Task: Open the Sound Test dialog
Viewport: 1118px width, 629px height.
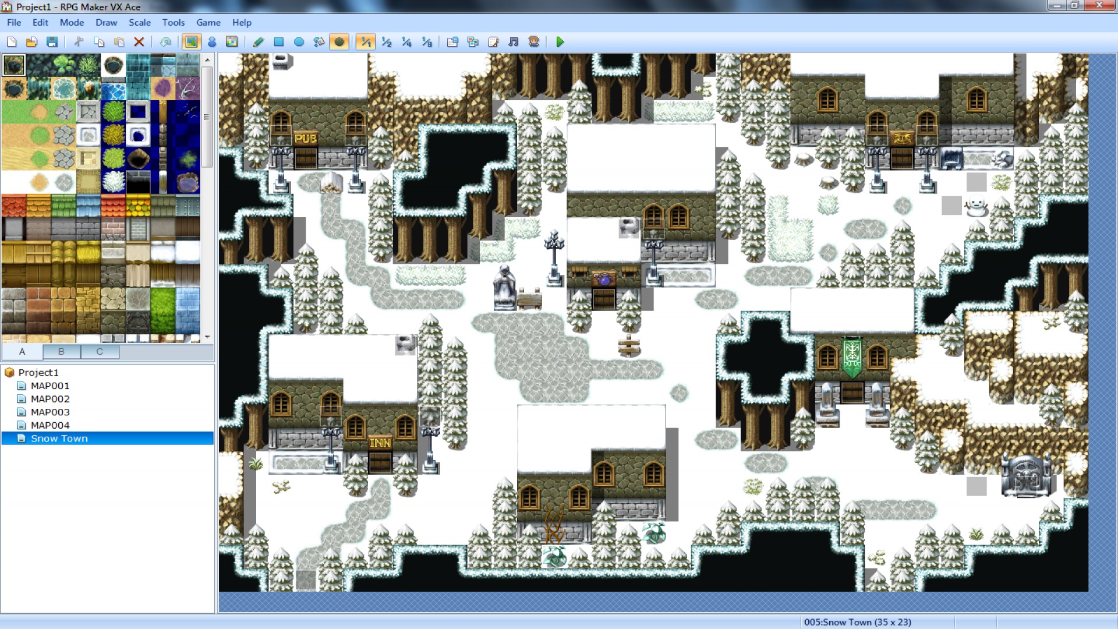Action: click(513, 42)
